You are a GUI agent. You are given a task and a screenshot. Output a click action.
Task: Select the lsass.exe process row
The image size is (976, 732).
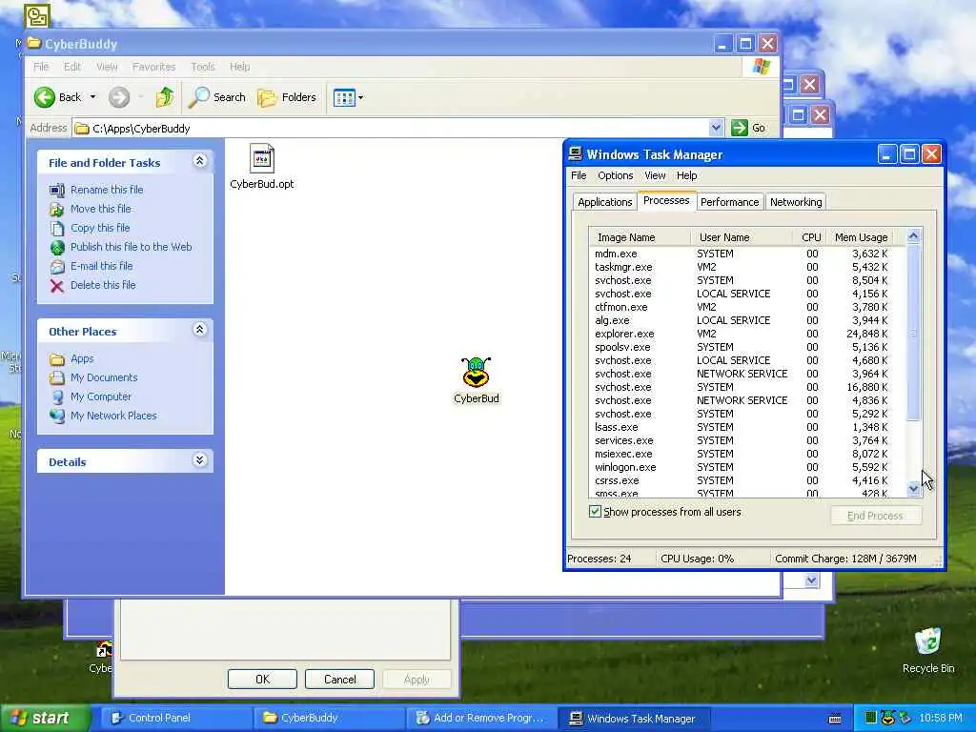[746, 427]
